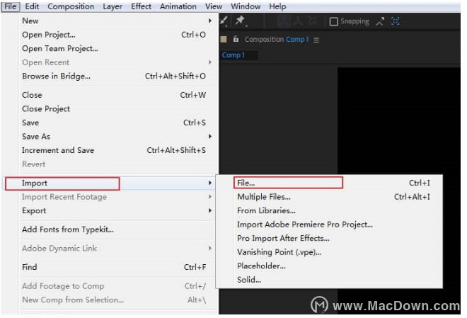Open the Composition panel hamburger menu
This screenshot has width=467, height=318.
pyautogui.click(x=316, y=40)
